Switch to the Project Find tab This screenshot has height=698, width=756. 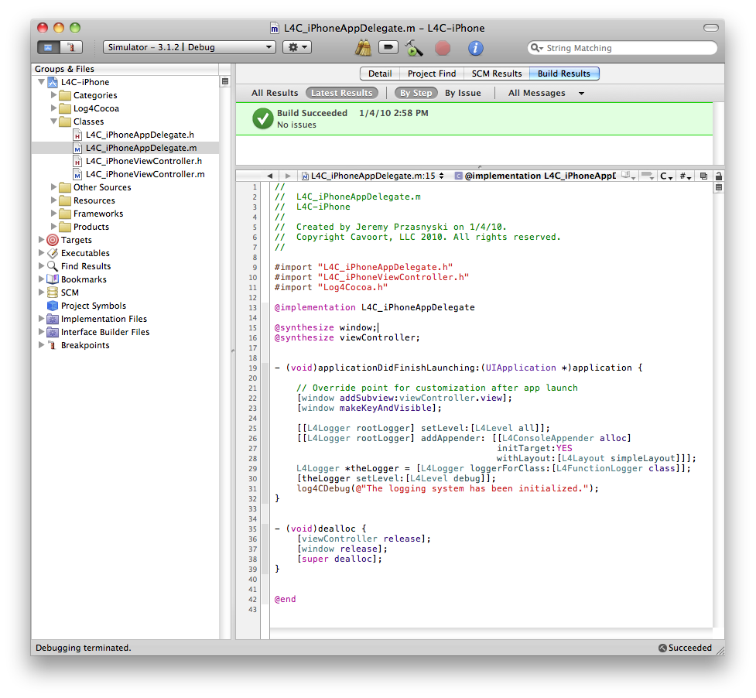[432, 74]
